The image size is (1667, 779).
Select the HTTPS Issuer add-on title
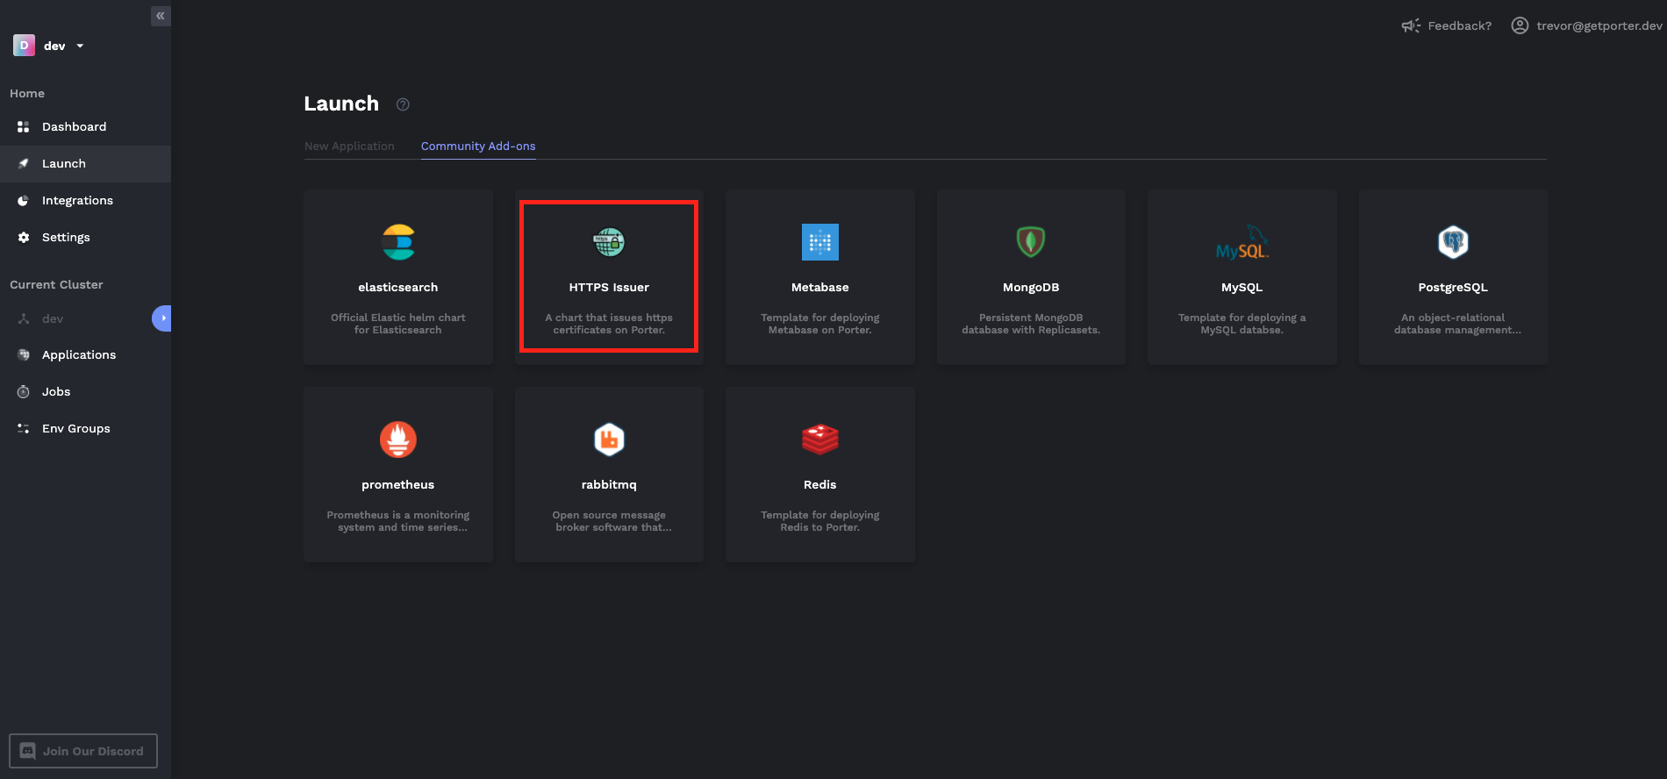609,288
